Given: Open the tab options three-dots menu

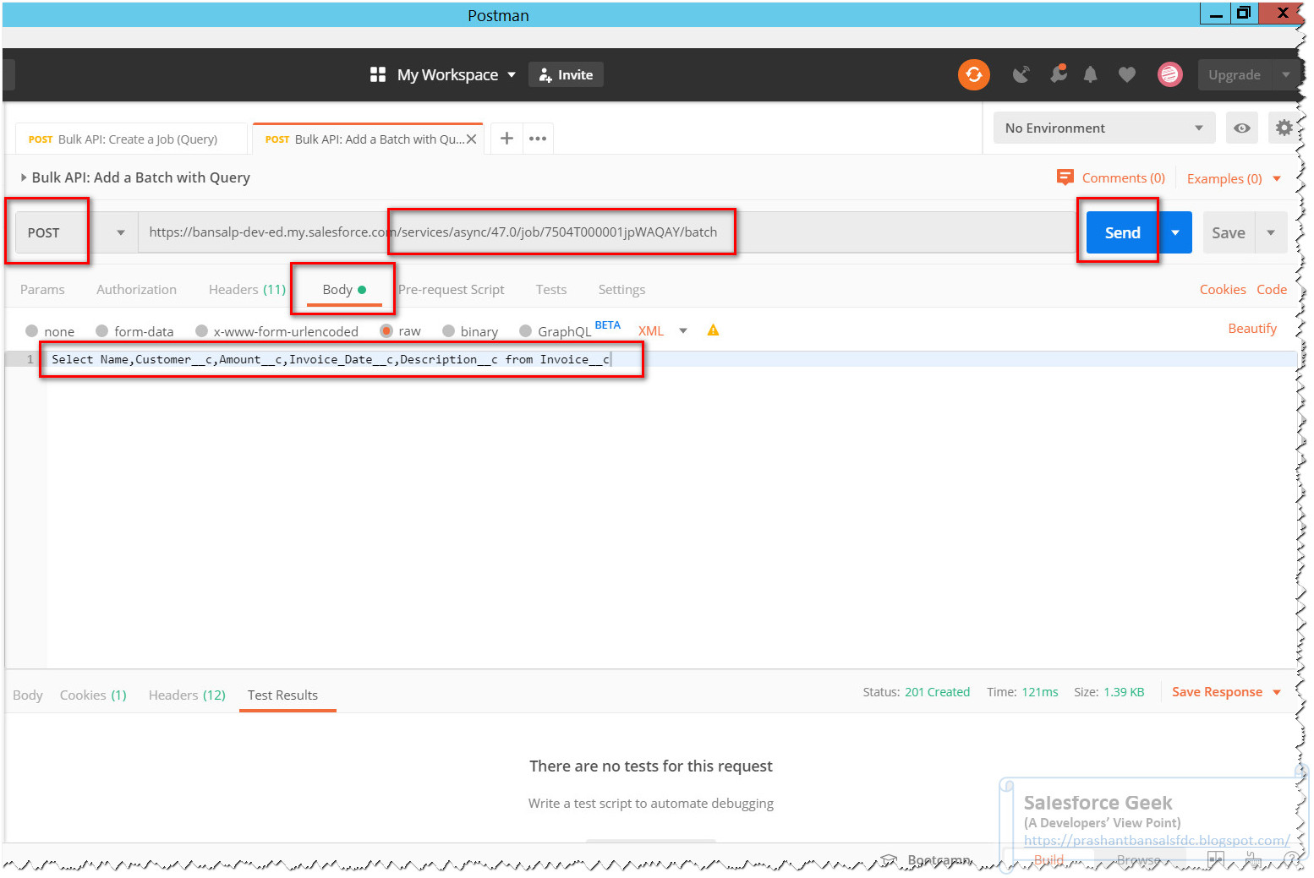Looking at the screenshot, I should pyautogui.click(x=538, y=138).
